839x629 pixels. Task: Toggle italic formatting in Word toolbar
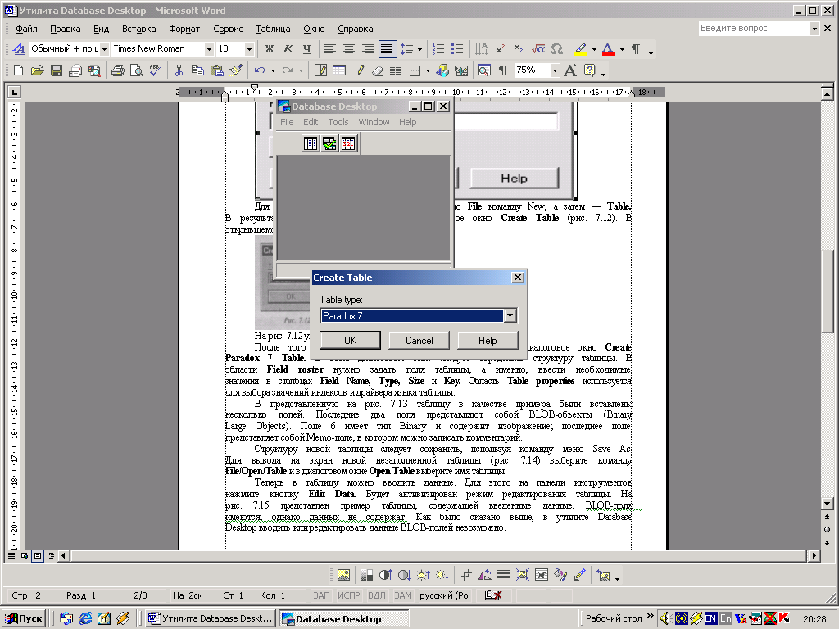click(288, 48)
